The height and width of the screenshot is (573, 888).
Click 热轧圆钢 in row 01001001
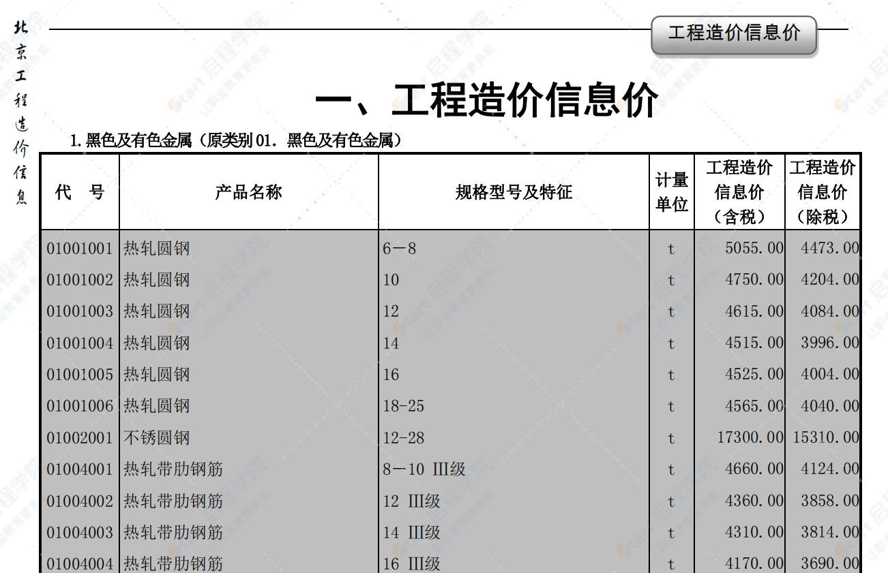pos(157,249)
